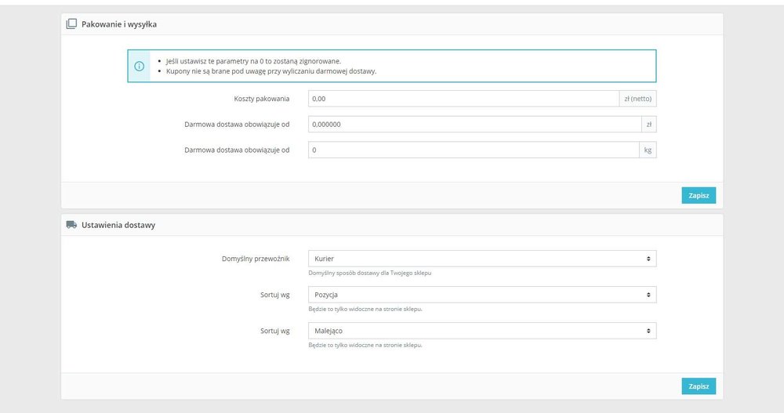Click the 'Kupony nie są brane pod uwagę' notice
Screen dimensions: 784x413
[271, 71]
